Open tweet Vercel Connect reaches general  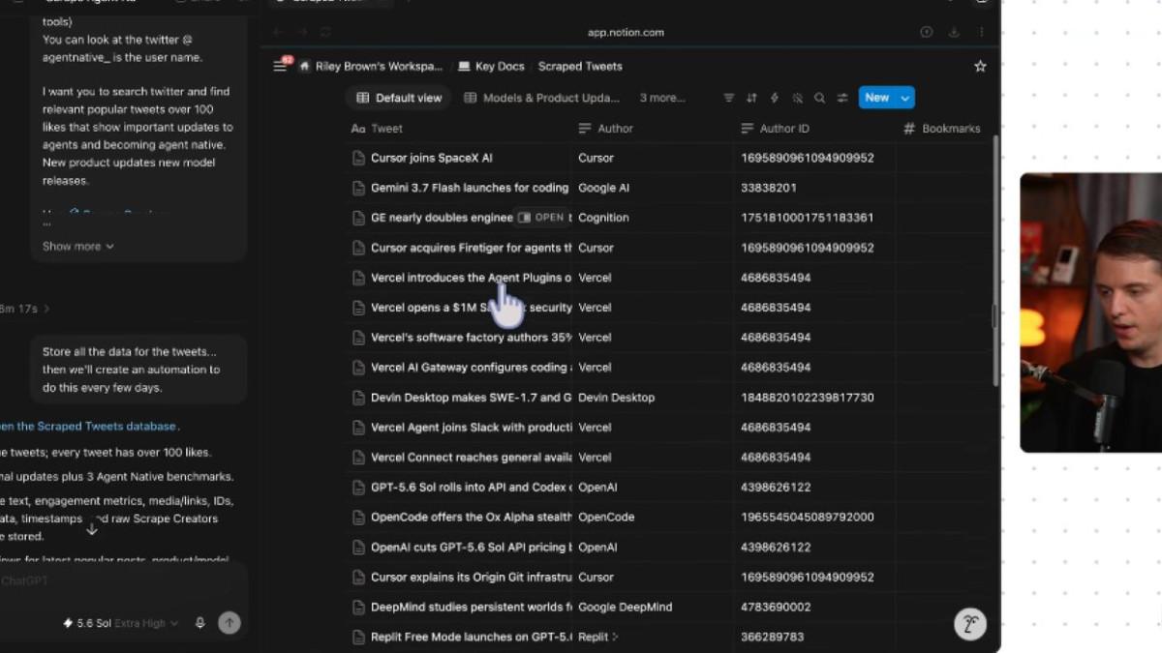tap(471, 458)
